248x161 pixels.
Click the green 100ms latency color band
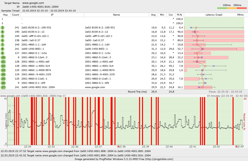(x=222, y=8)
